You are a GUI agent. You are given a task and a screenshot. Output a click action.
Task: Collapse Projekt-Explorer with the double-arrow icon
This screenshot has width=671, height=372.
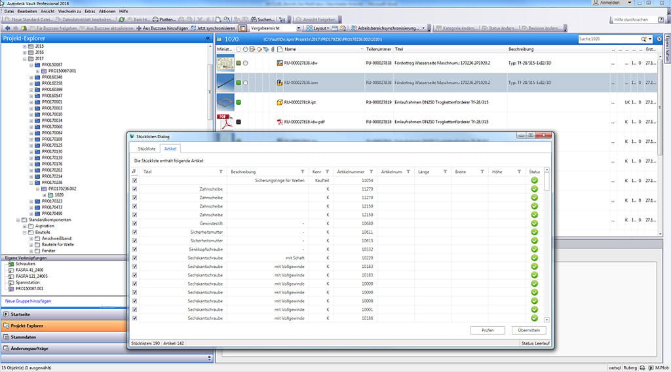click(208, 39)
